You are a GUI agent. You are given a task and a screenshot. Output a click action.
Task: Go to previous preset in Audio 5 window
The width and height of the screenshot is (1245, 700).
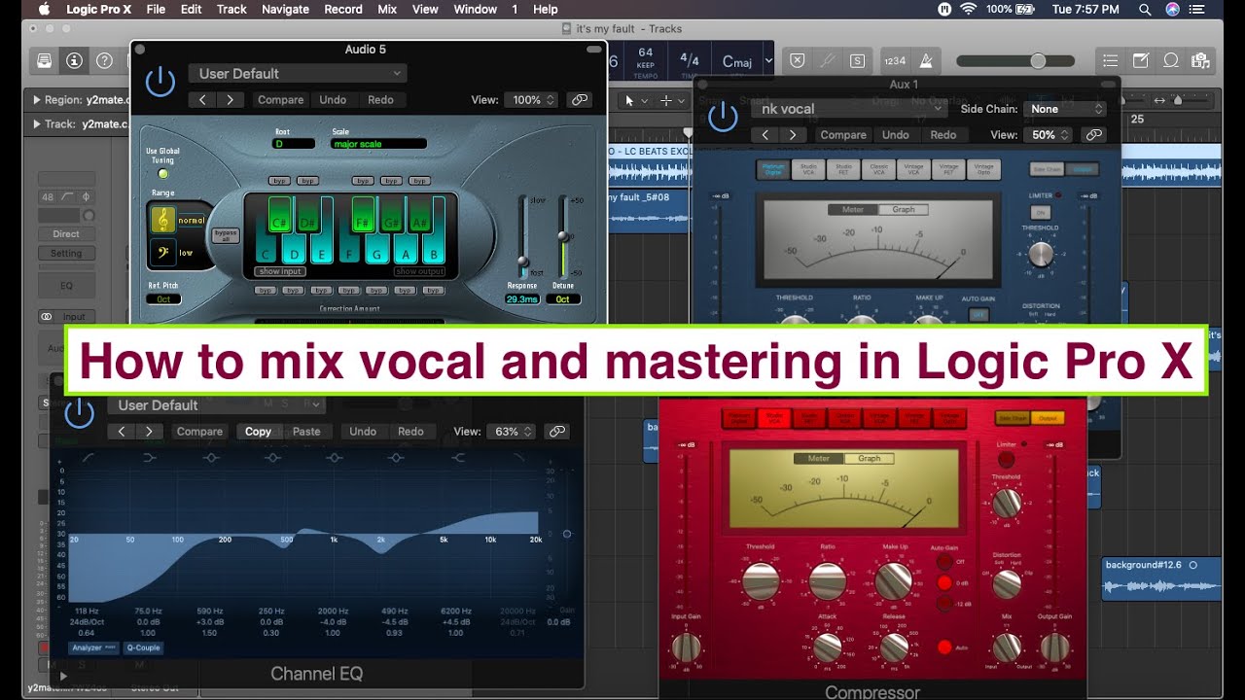click(201, 99)
